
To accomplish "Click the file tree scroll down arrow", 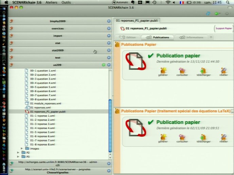I will (x=110, y=158).
